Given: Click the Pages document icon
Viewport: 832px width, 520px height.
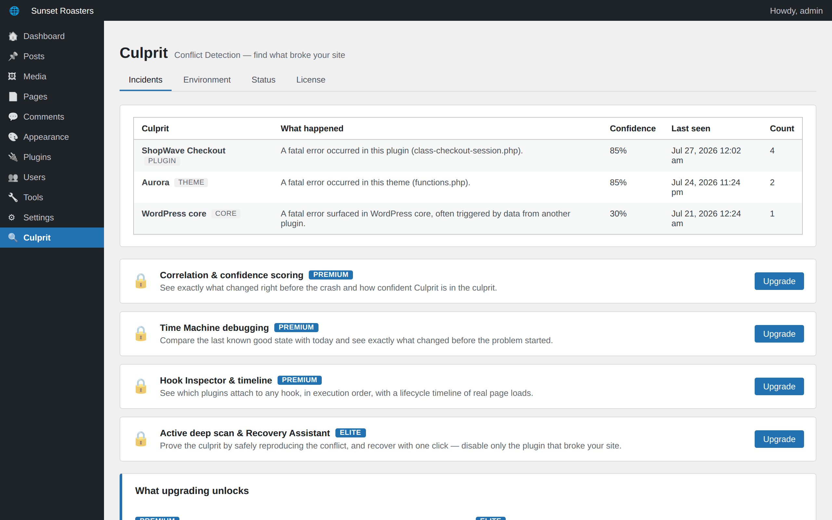Looking at the screenshot, I should click(x=13, y=97).
